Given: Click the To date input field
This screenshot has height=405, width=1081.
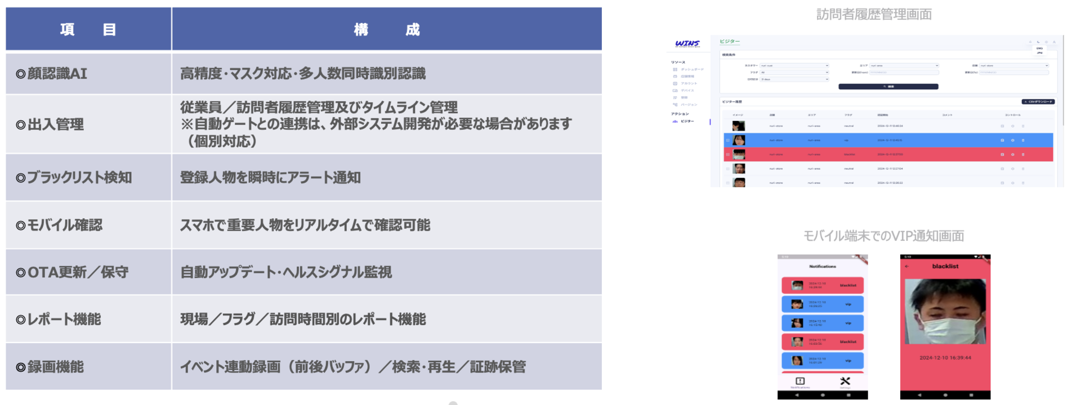Looking at the screenshot, I should 1014,73.
